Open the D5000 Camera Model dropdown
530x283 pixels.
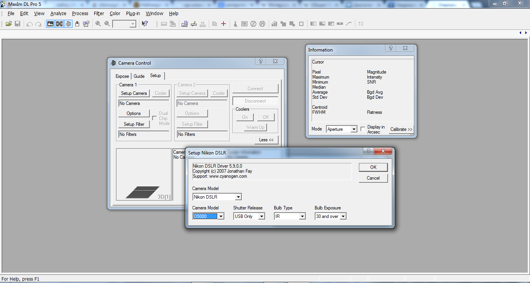[221, 216]
